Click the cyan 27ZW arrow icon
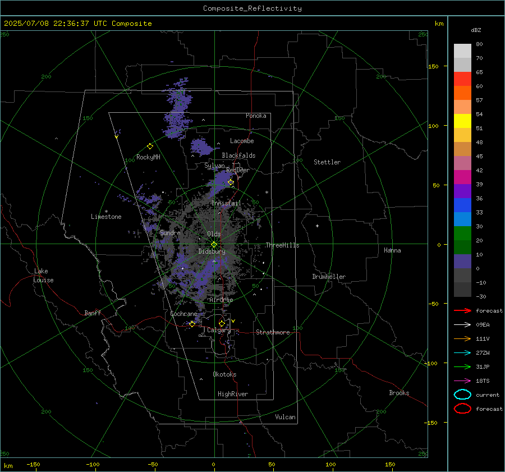The image size is (505, 472). point(462,353)
